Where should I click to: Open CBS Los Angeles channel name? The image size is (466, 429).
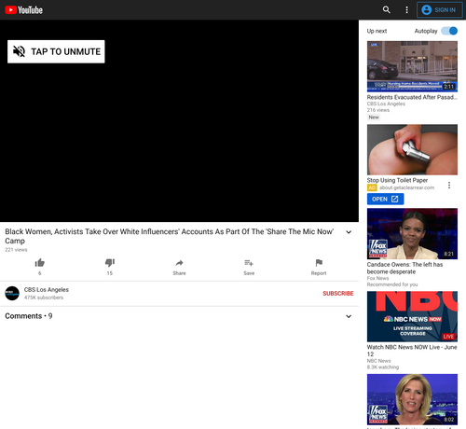[x=47, y=290]
